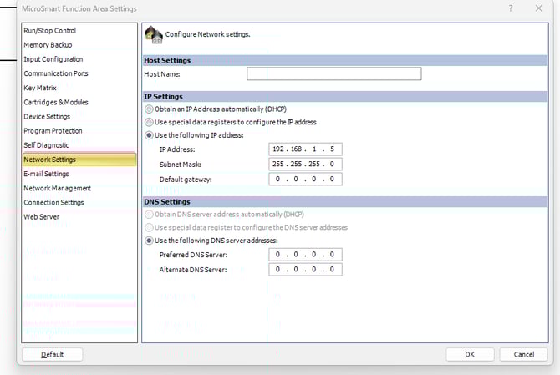Image resolution: width=560 pixels, height=375 pixels.
Task: Confirm settings with OK button
Action: [470, 354]
